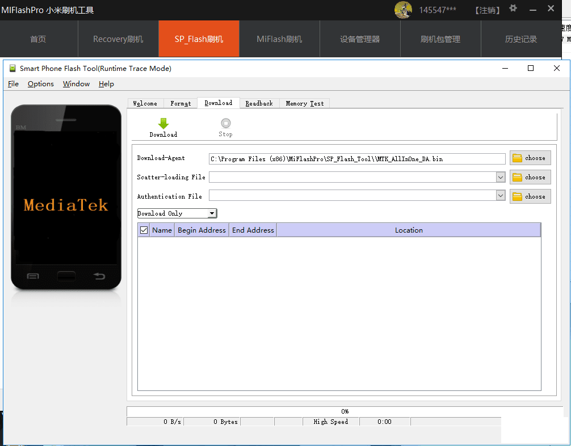Maximize the Smart Phone Flash Tool window
This screenshot has height=446, width=571.
click(531, 68)
